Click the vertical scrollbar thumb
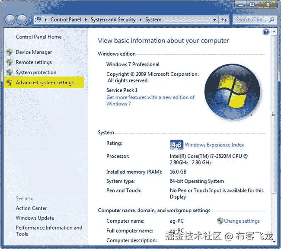 [274, 114]
